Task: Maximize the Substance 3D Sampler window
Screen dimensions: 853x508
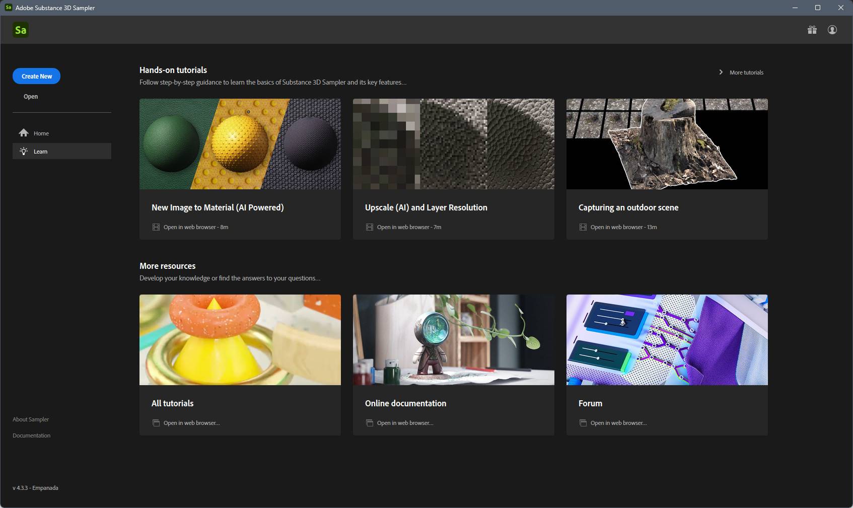Action: (818, 8)
